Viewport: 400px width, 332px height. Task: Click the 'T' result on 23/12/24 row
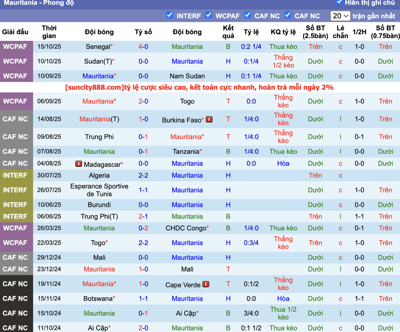coord(228,269)
